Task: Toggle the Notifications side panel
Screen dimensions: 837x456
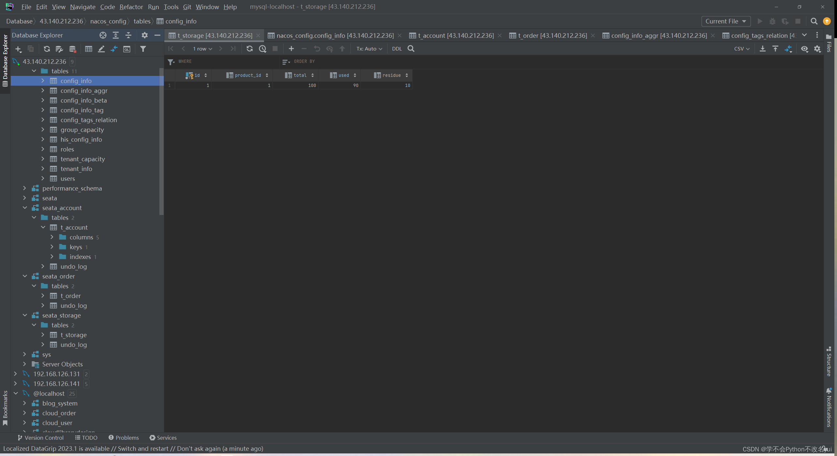Action: point(829,407)
